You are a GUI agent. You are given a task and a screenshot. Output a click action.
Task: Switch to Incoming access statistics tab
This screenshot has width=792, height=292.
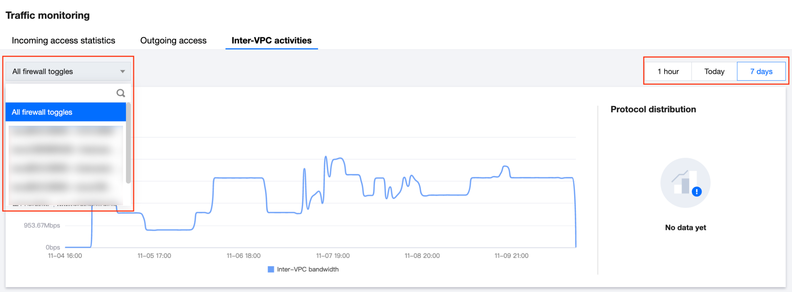click(63, 40)
